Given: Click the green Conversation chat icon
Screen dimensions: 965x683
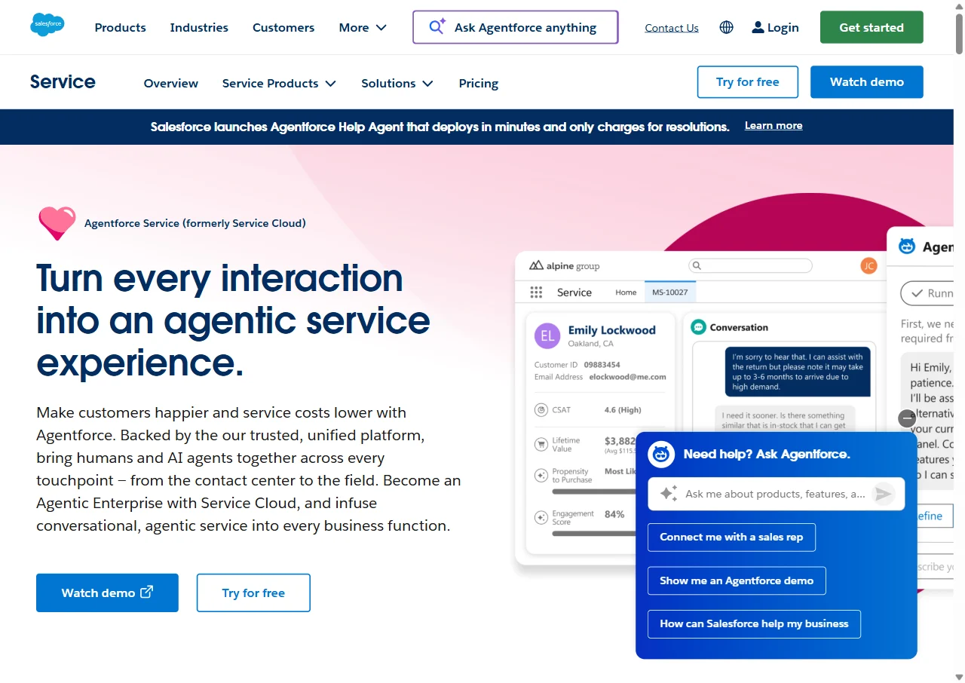Looking at the screenshot, I should point(698,327).
